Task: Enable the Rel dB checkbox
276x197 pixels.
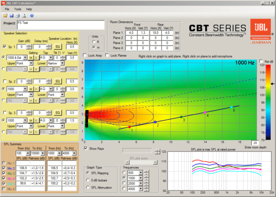Action: 261,61
